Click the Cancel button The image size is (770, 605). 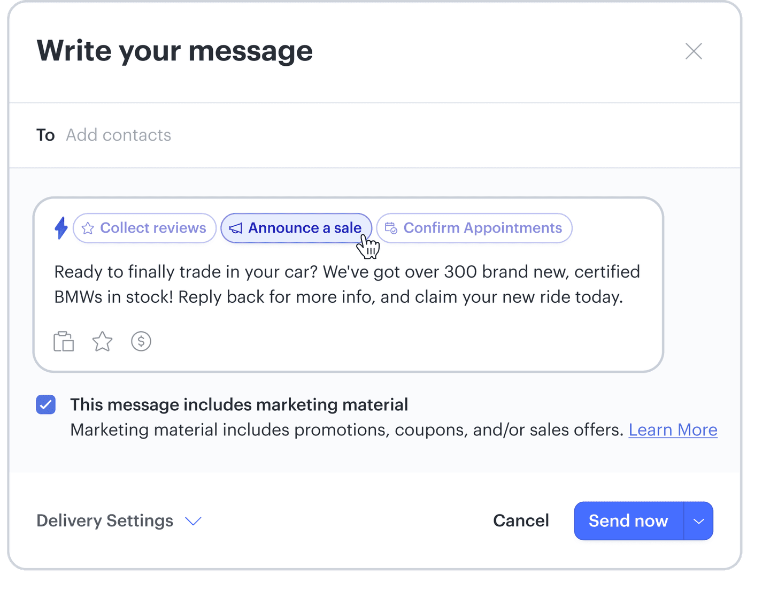(x=521, y=520)
